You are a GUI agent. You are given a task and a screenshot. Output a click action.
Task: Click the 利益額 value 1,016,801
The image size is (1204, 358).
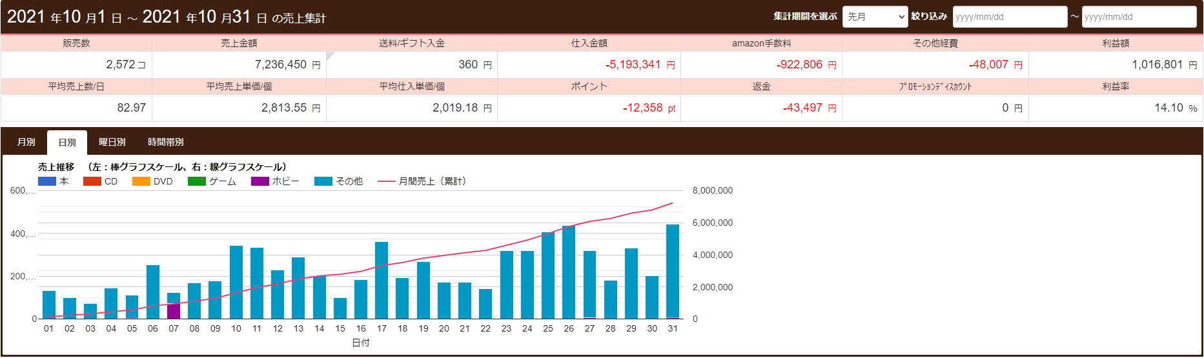pos(1157,65)
